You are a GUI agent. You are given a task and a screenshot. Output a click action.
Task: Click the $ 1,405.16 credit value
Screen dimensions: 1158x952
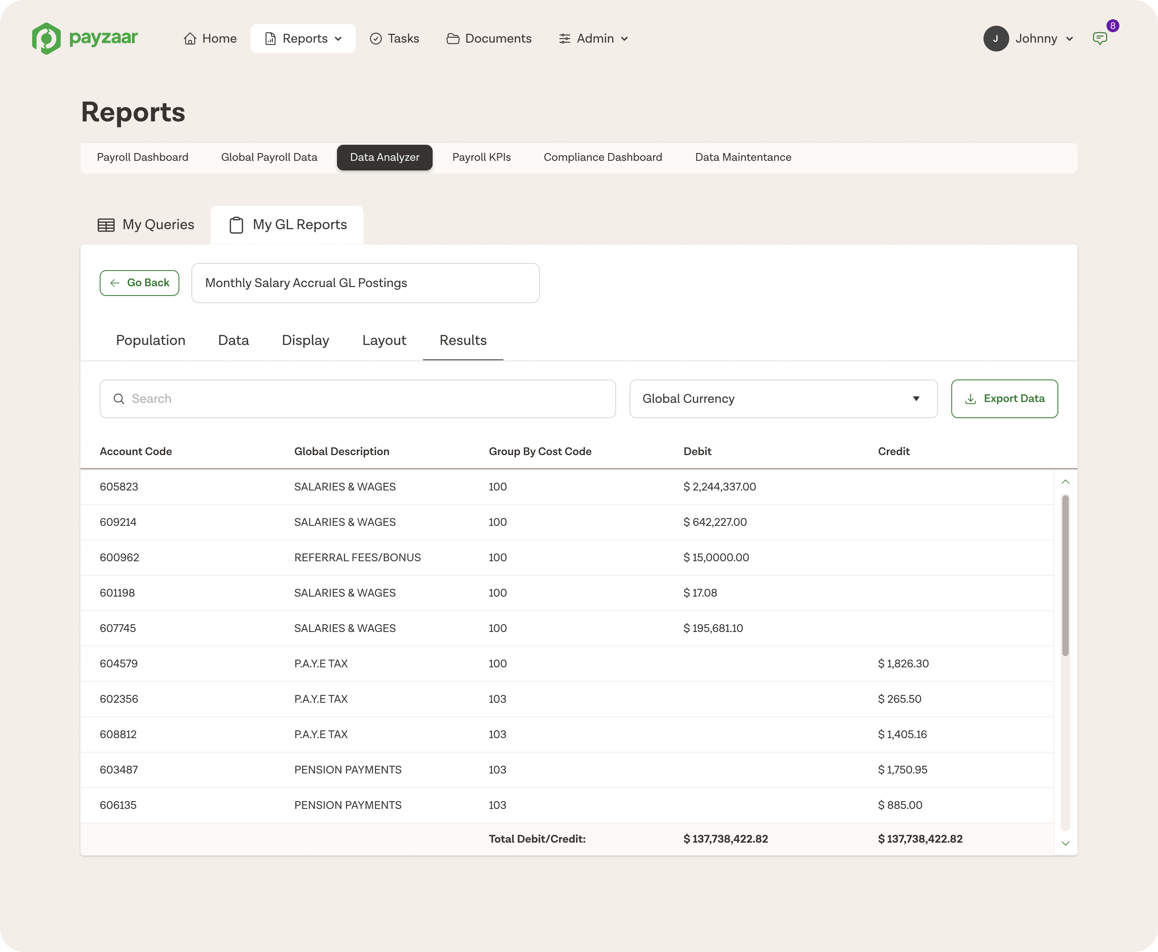point(902,734)
